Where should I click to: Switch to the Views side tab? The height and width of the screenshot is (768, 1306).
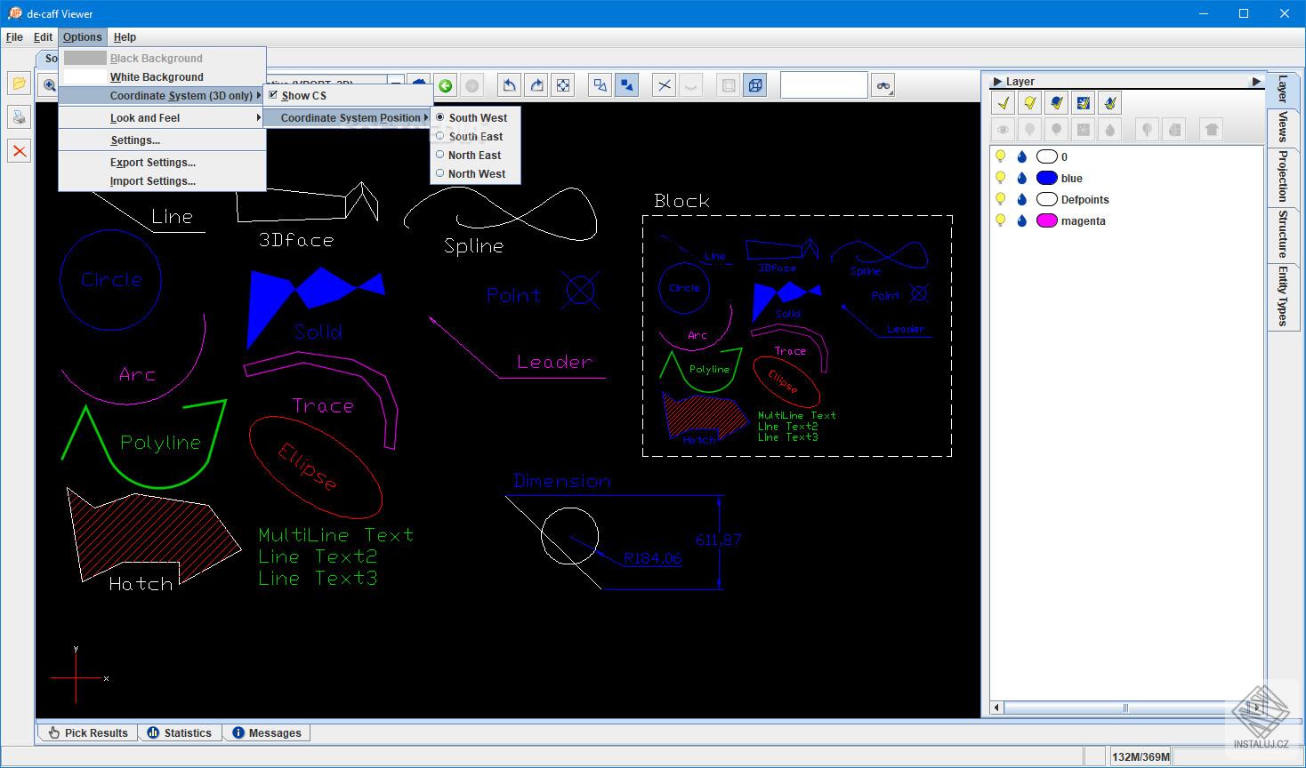tap(1282, 126)
